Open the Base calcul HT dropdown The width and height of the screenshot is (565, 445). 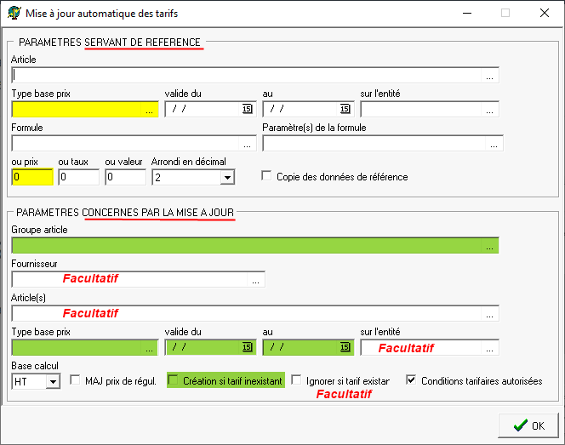tap(53, 382)
